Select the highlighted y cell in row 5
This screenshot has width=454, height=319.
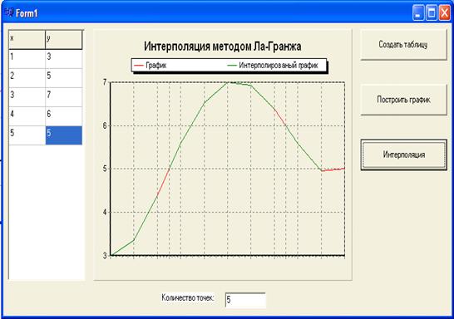(x=64, y=135)
